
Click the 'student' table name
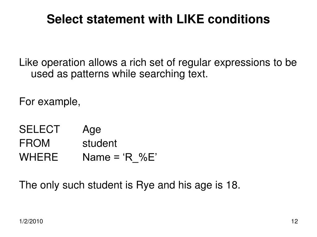coord(100,143)
